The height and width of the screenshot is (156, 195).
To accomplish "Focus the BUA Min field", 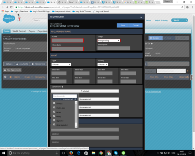I will point(105,73).
